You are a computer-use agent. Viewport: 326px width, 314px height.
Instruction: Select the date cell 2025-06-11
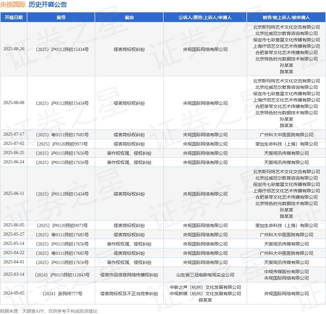[x=14, y=193]
